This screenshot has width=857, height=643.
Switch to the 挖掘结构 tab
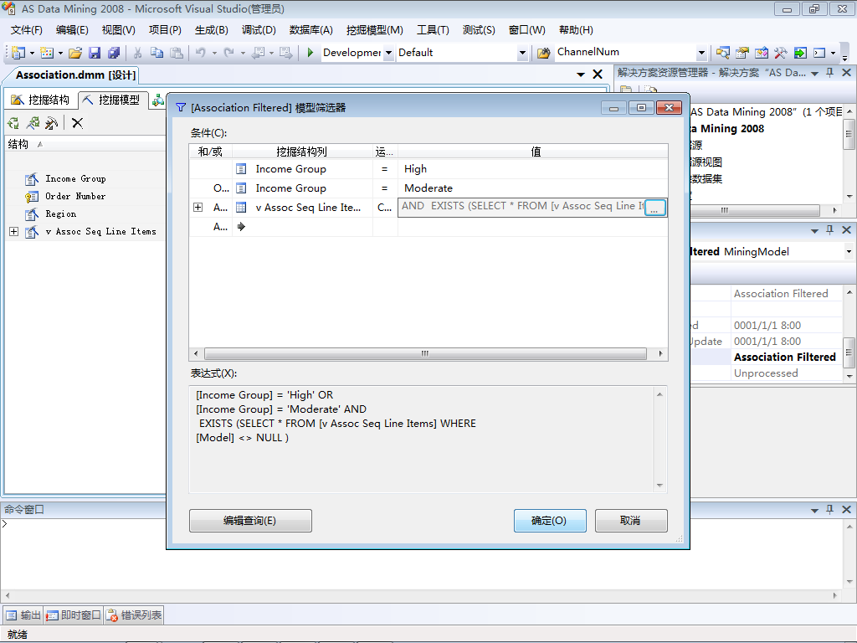[41, 100]
